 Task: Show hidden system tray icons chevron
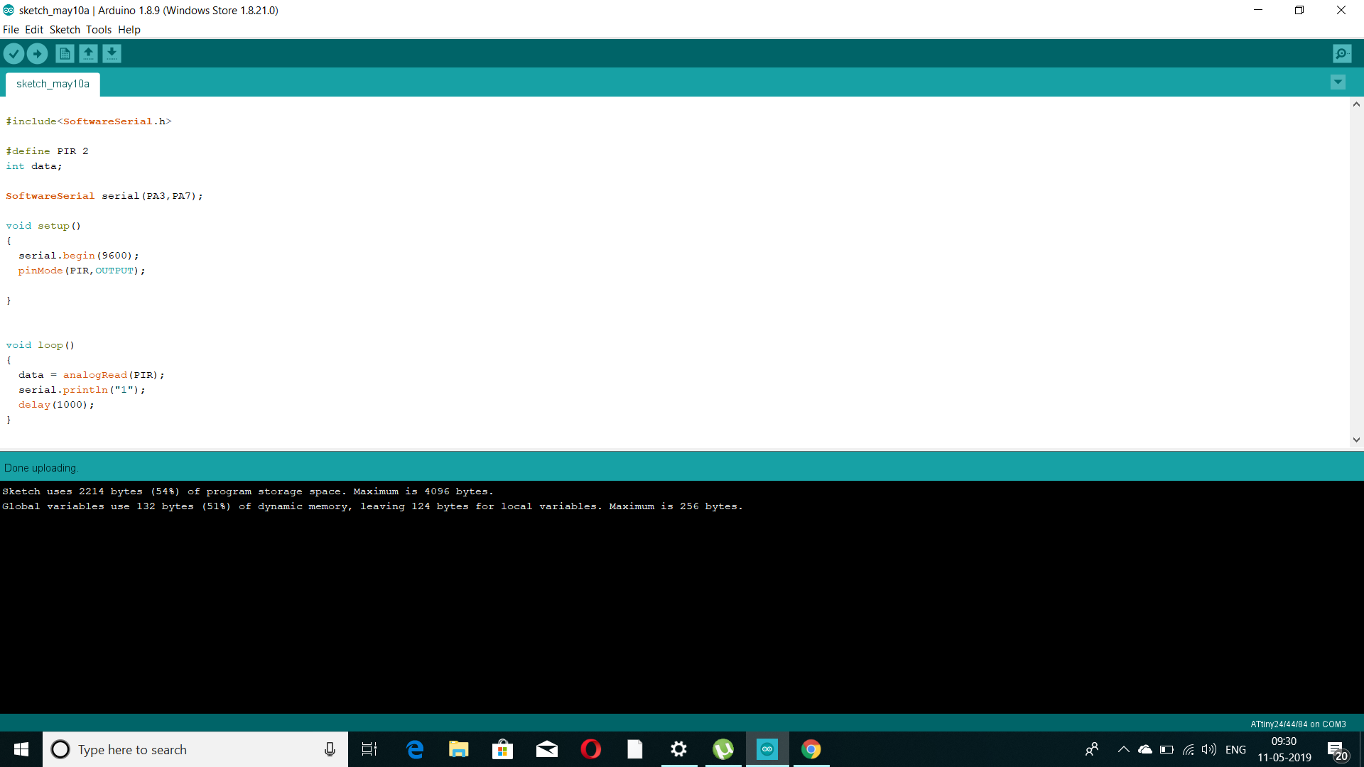point(1123,749)
